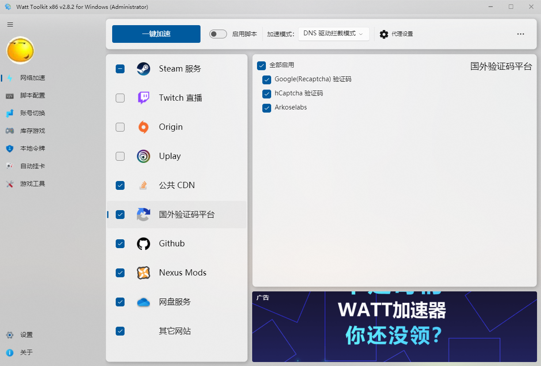The width and height of the screenshot is (541, 366).
Task: Click the Watt Toolkit title bar logo
Action: pos(8,7)
